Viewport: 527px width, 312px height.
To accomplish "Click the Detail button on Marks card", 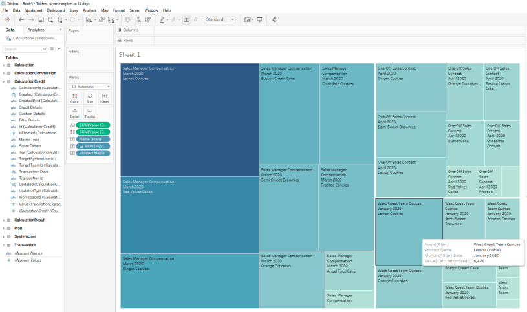I will pos(75,113).
